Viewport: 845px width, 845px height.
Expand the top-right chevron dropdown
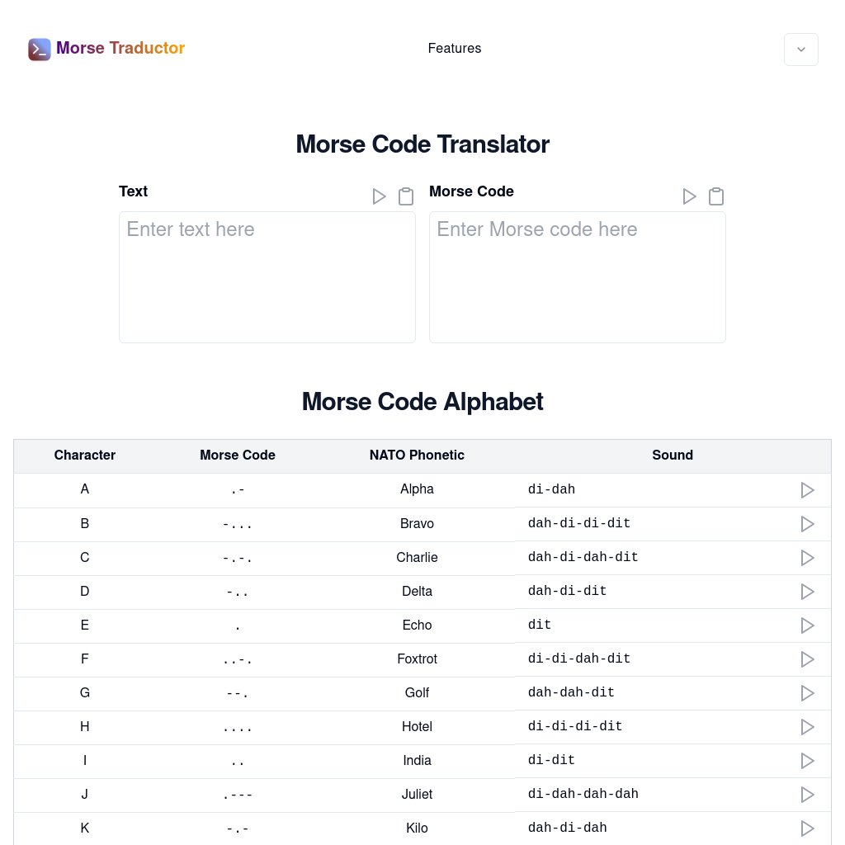click(x=801, y=50)
